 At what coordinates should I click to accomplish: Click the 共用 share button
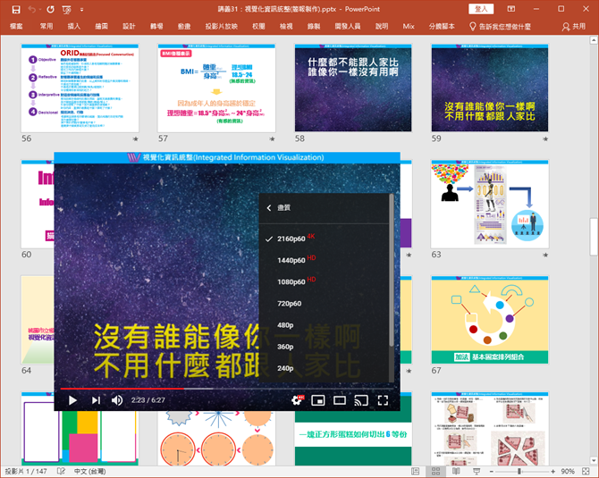pos(574,26)
